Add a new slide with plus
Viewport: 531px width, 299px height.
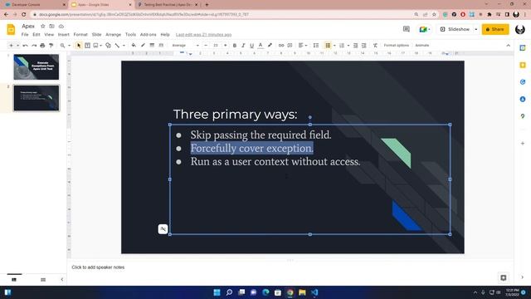pos(11,45)
